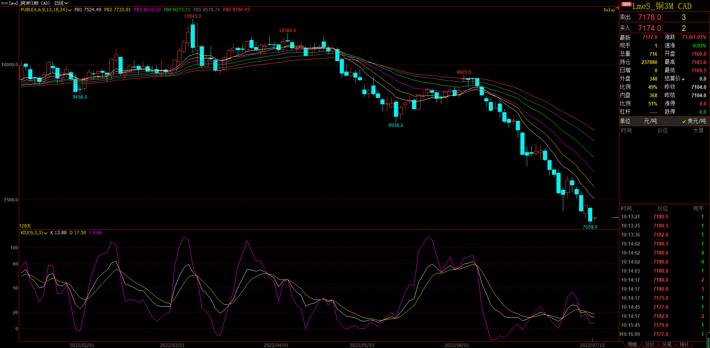The width and height of the screenshot is (710, 348).
Task: Click the yellow arrow at the 10:16:09 trade row
Action: click(x=620, y=334)
